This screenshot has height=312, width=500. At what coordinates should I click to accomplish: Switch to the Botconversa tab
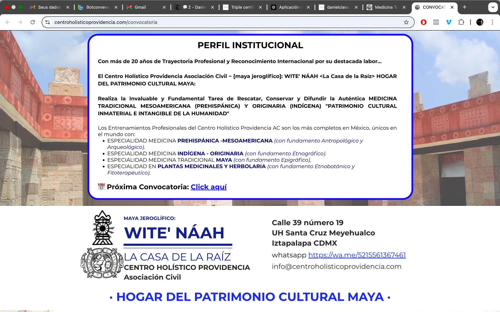point(98,7)
